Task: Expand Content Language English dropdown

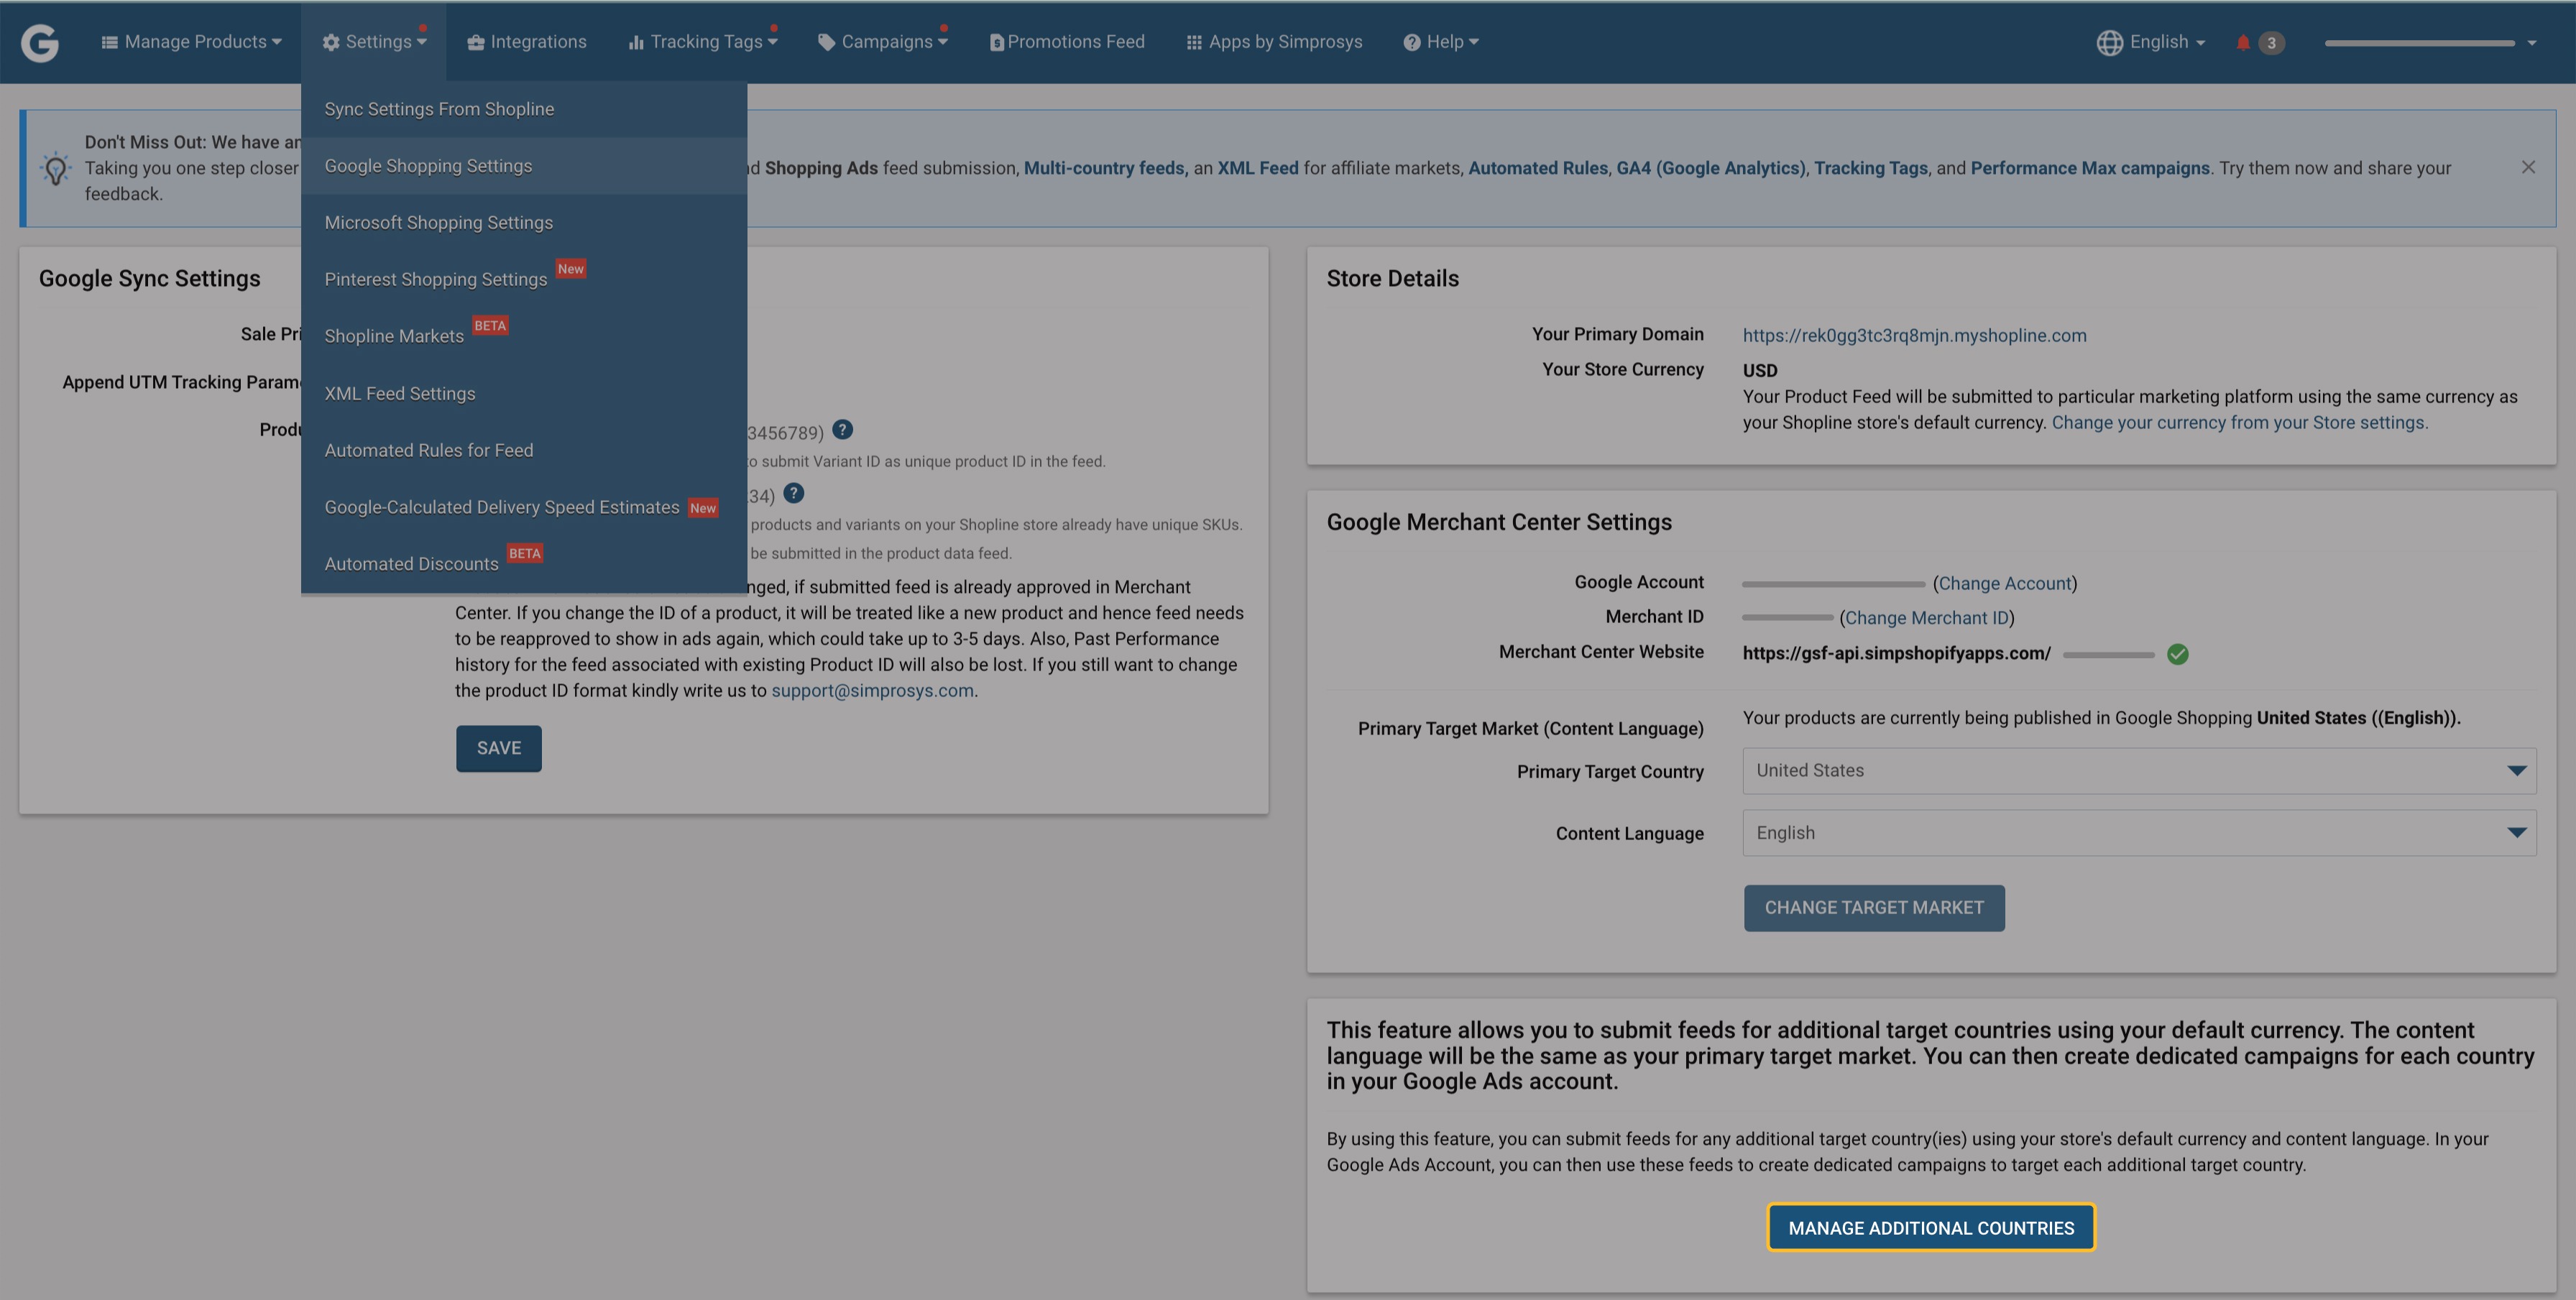Action: point(2139,833)
